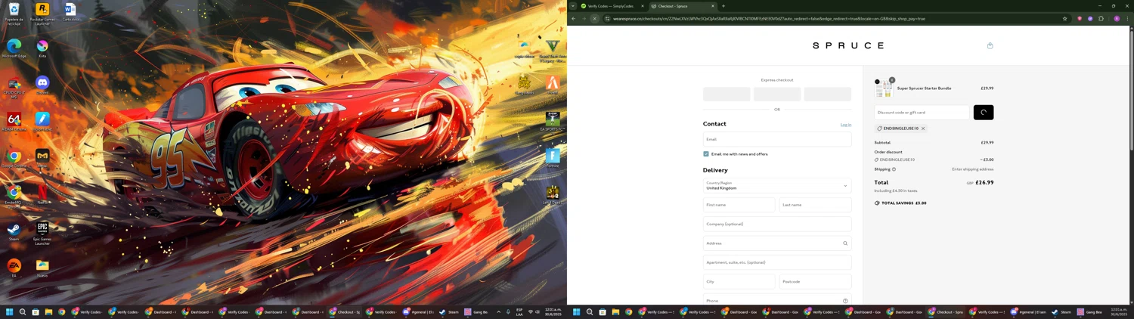Expand the Country/Region dropdown
The width and height of the screenshot is (1134, 319).
tap(777, 186)
